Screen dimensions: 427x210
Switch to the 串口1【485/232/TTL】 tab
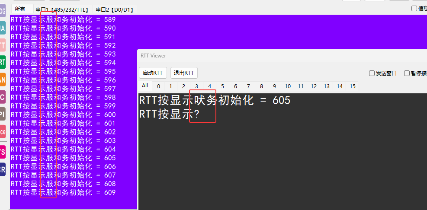click(62, 9)
